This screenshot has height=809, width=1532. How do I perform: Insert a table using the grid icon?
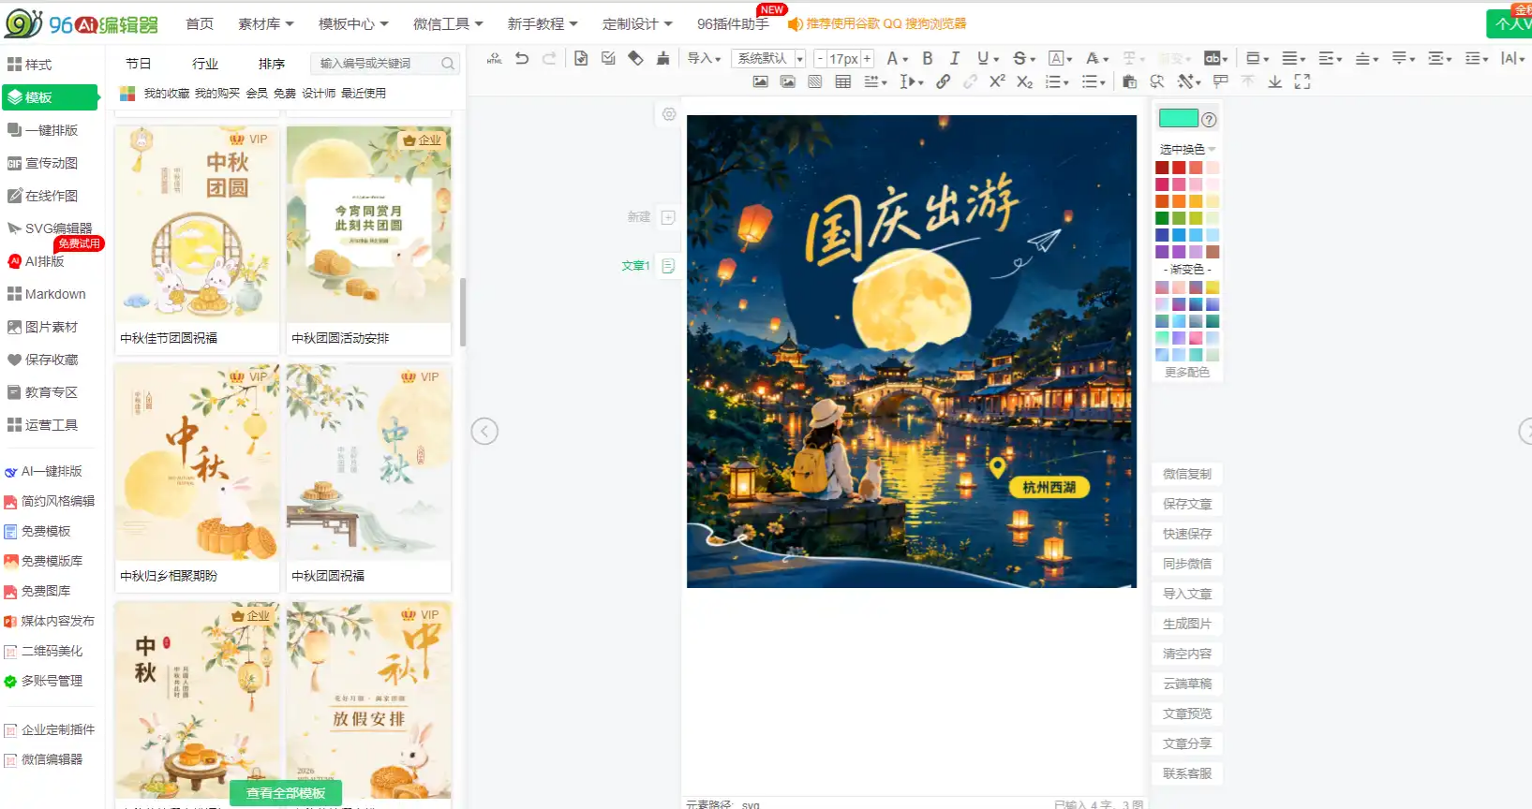pos(843,81)
